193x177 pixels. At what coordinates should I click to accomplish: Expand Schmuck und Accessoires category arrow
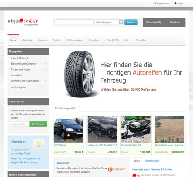(x=45, y=81)
